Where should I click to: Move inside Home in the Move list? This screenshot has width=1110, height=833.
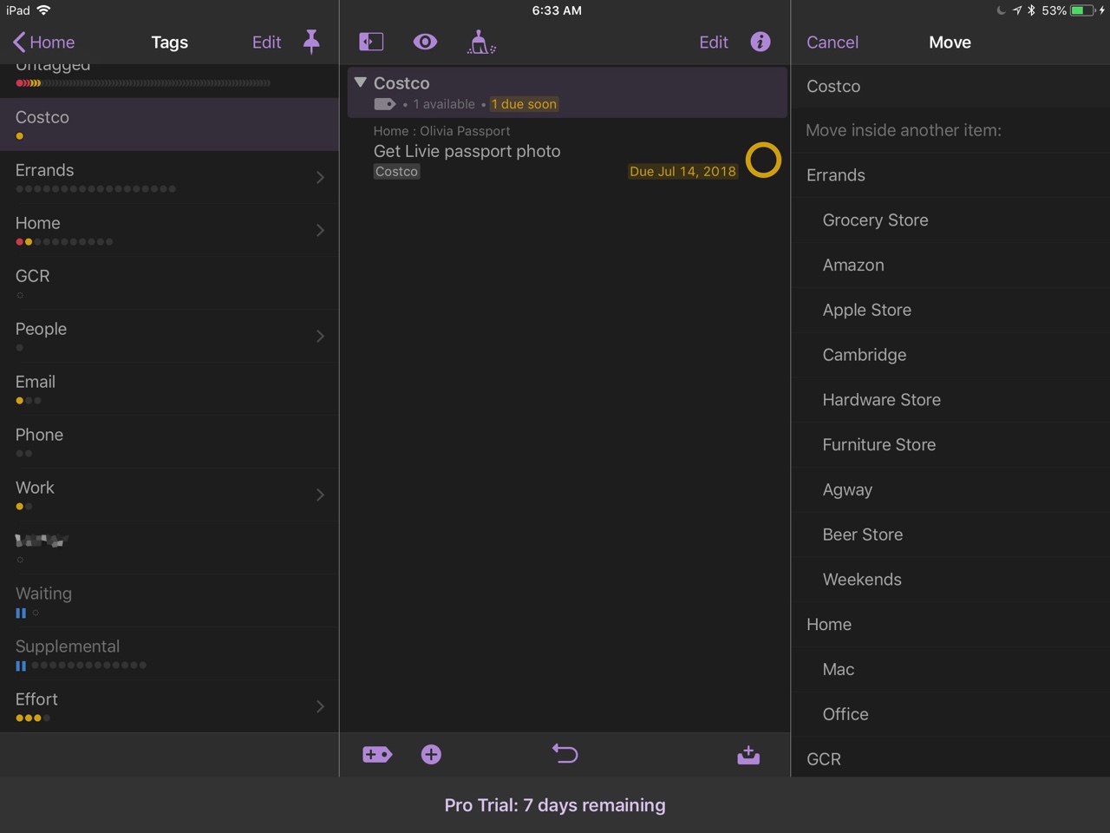tap(950, 625)
